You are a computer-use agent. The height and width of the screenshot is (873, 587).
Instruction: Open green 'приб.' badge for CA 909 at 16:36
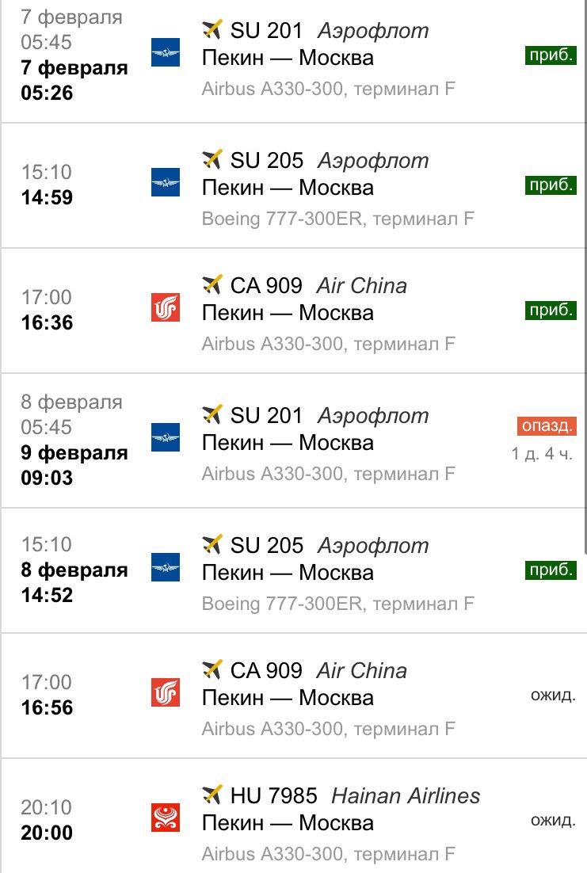[x=551, y=310]
